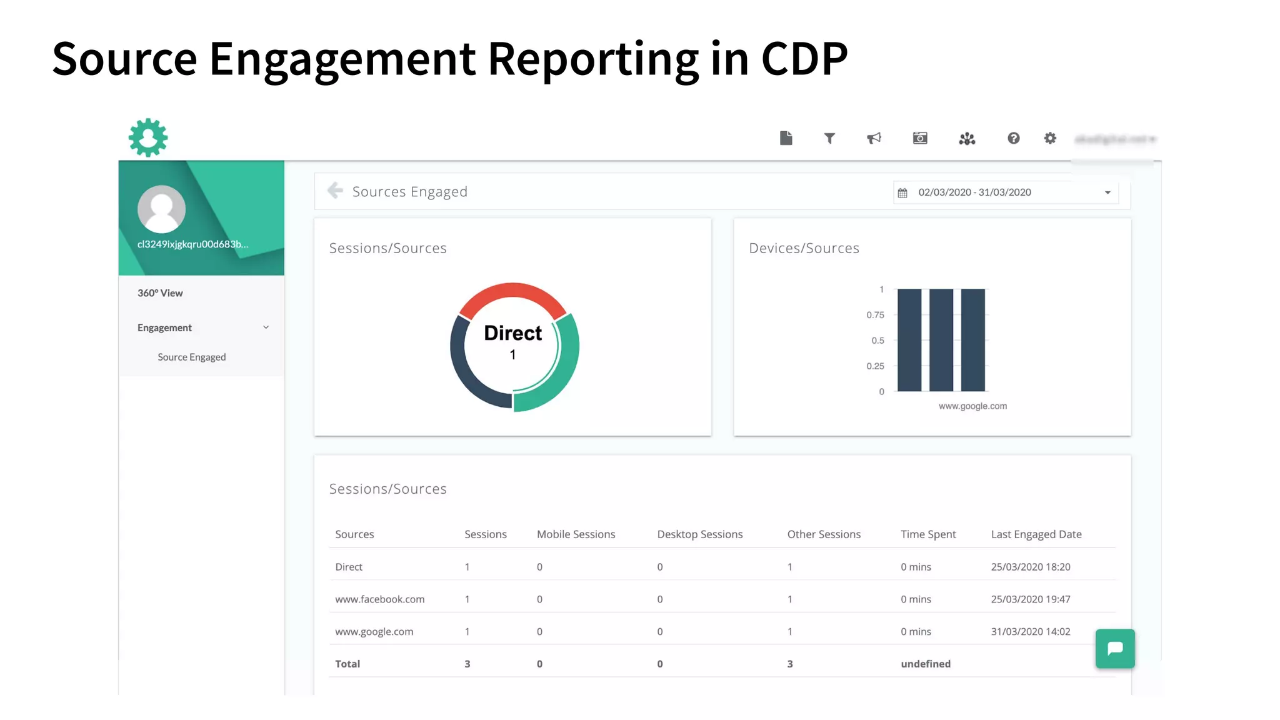Open the group segments icon
Screen dimensions: 1280x720
(967, 139)
